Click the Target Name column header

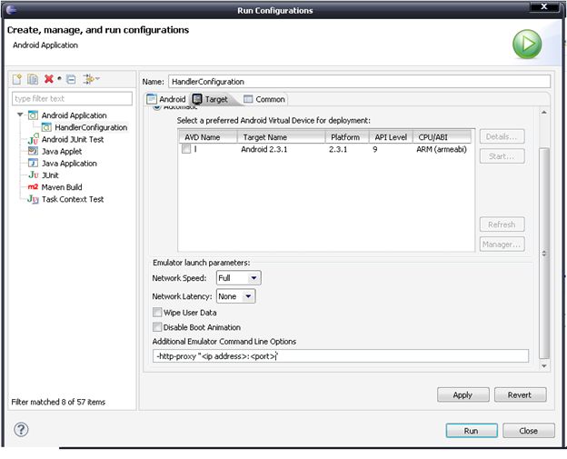coord(281,137)
